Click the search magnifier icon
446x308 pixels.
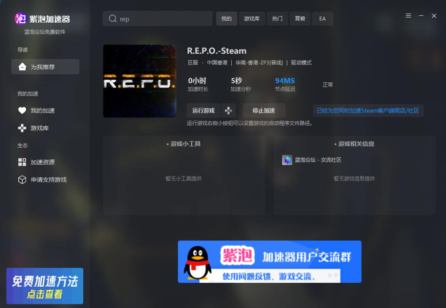coord(113,18)
